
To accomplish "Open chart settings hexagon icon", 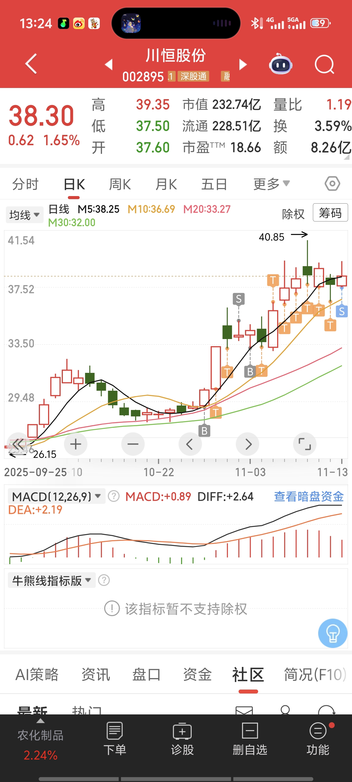I will tap(332, 183).
